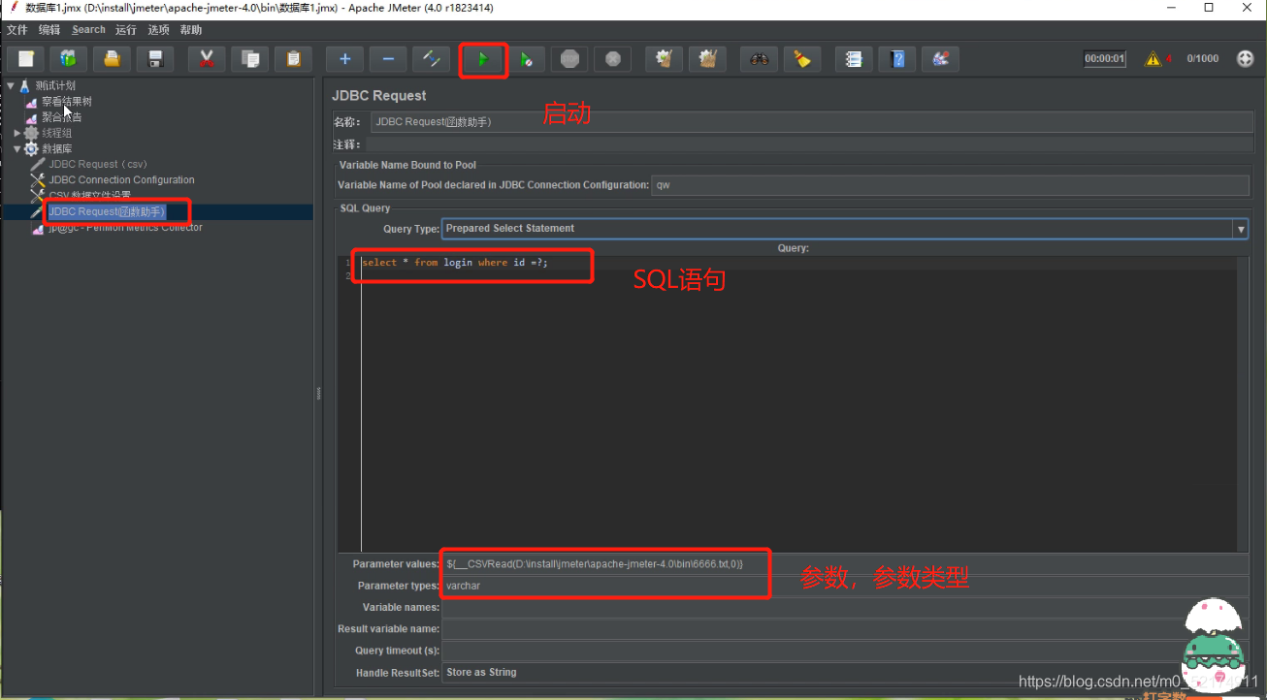Click the pool variable name field 'qw'

[950, 184]
